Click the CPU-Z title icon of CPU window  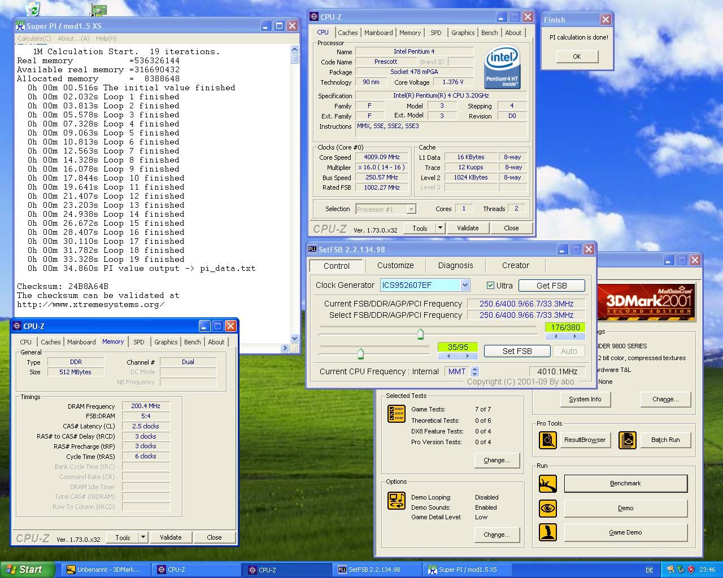pyautogui.click(x=314, y=17)
